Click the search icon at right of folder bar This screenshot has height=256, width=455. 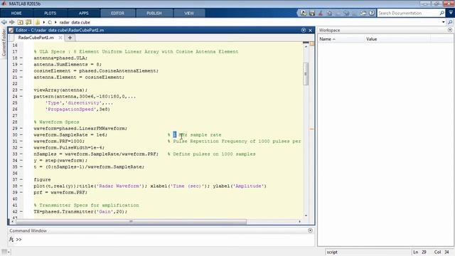[x=450, y=22]
